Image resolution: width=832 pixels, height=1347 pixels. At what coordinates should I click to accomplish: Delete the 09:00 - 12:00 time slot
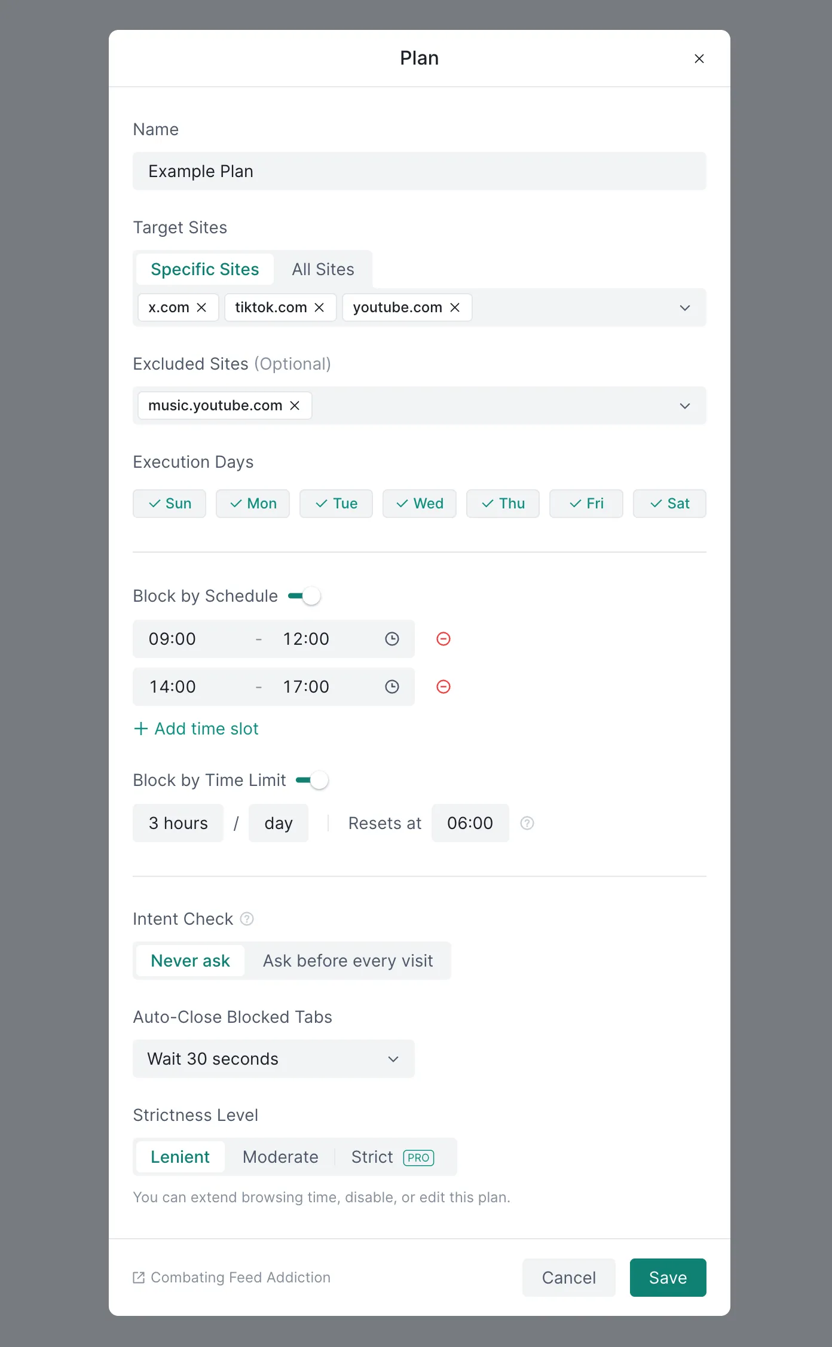click(443, 639)
